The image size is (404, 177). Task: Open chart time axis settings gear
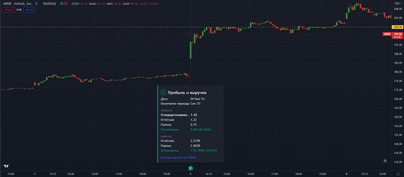[398, 173]
